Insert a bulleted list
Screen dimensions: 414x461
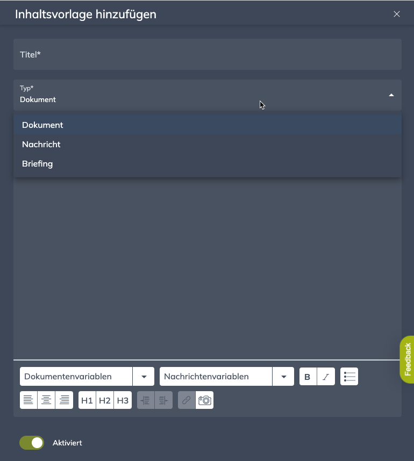tap(349, 377)
